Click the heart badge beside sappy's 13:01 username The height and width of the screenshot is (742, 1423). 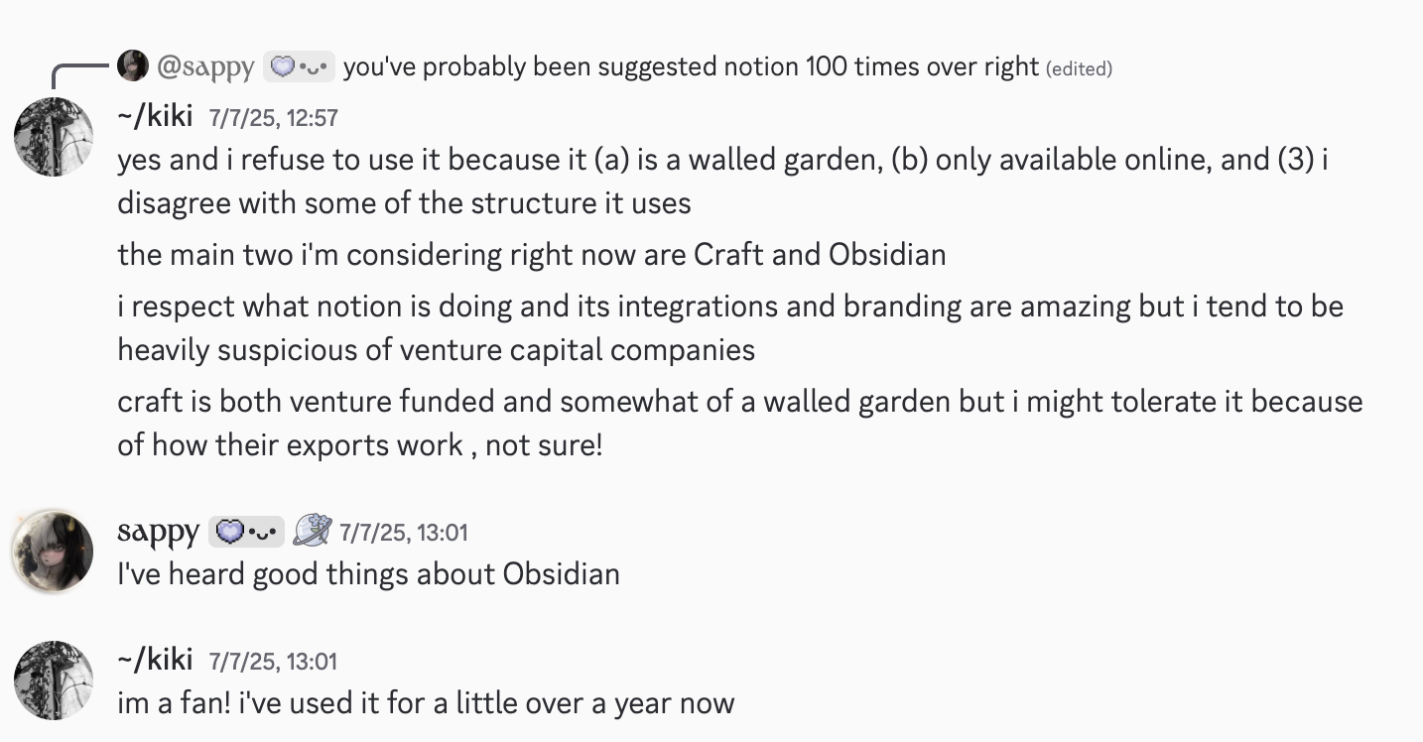(246, 533)
